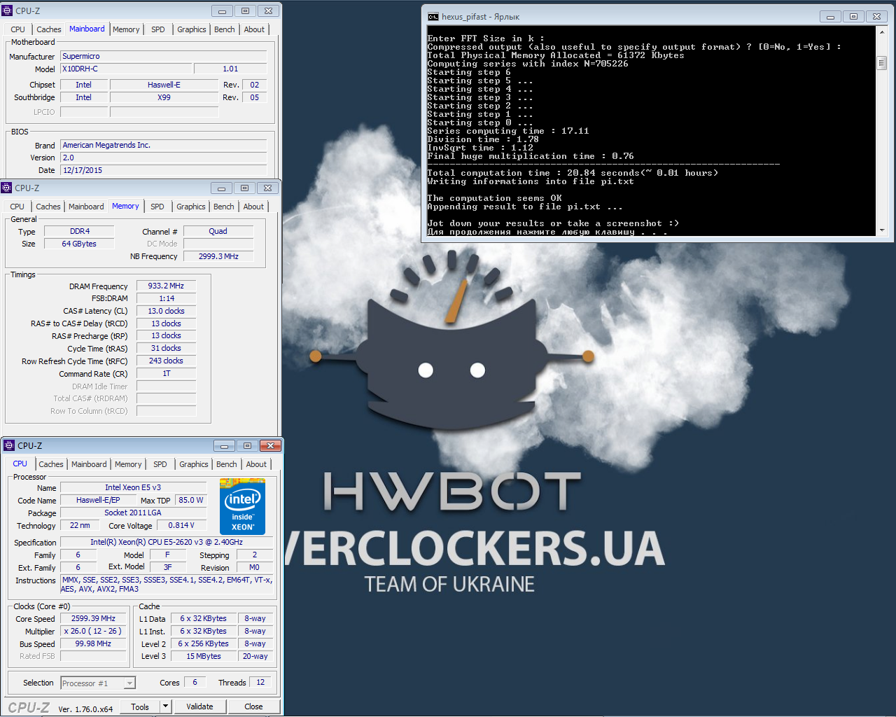Image resolution: width=896 pixels, height=717 pixels.
Task: Click the Channel # value Quad
Action: 218,231
